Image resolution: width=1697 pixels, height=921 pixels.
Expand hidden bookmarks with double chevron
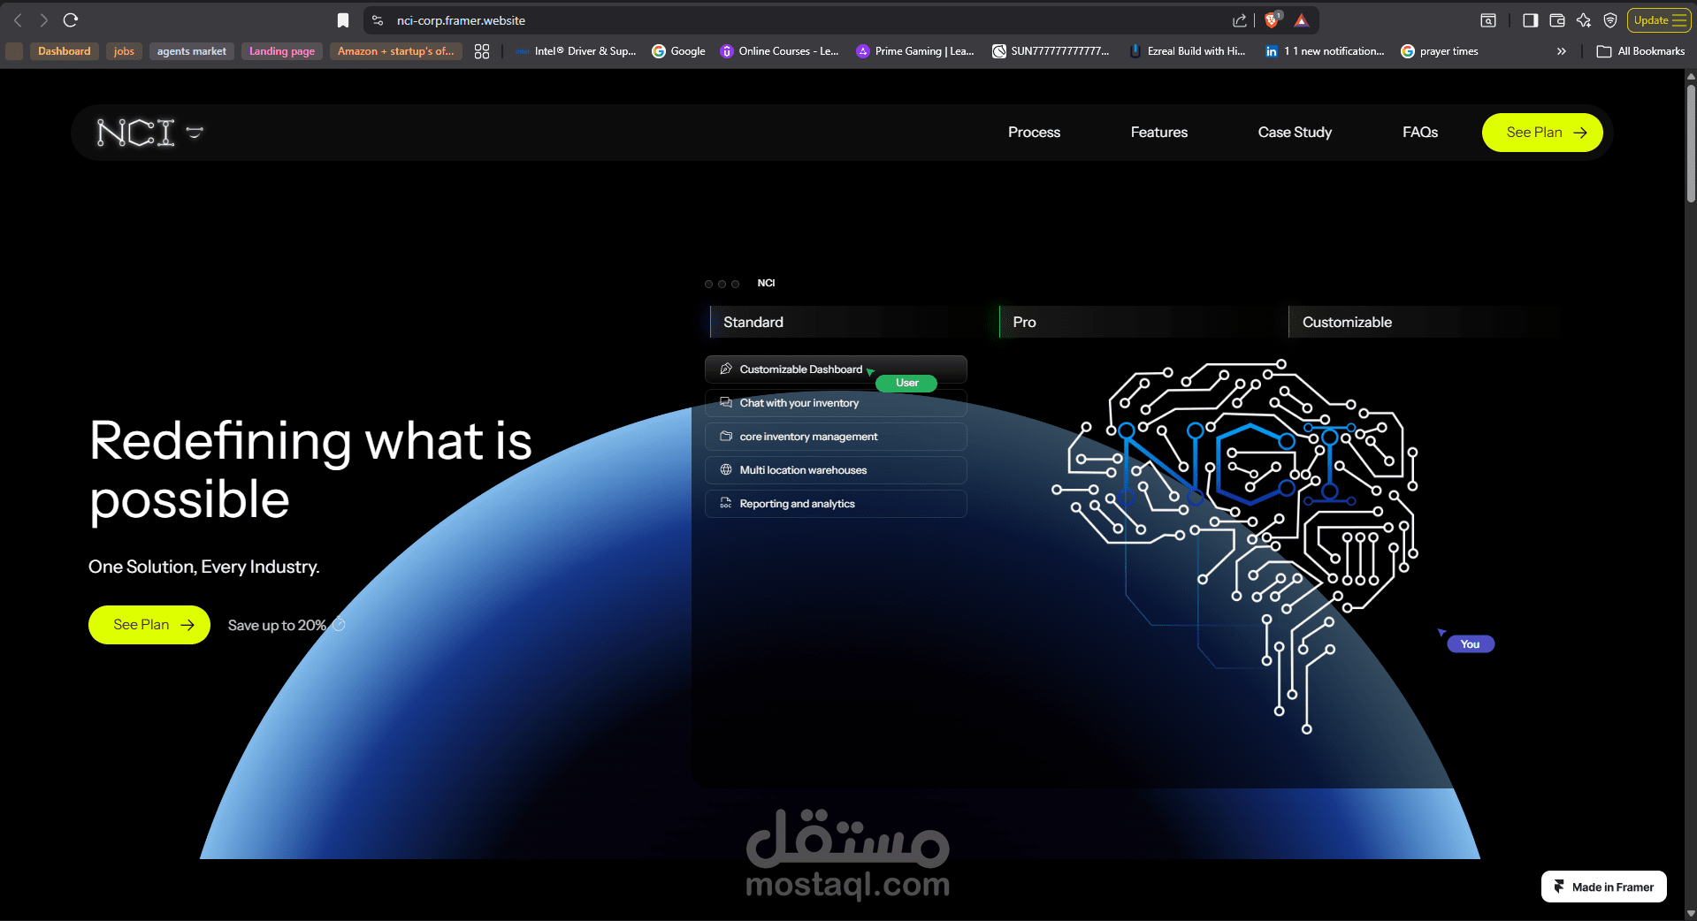pyautogui.click(x=1562, y=51)
